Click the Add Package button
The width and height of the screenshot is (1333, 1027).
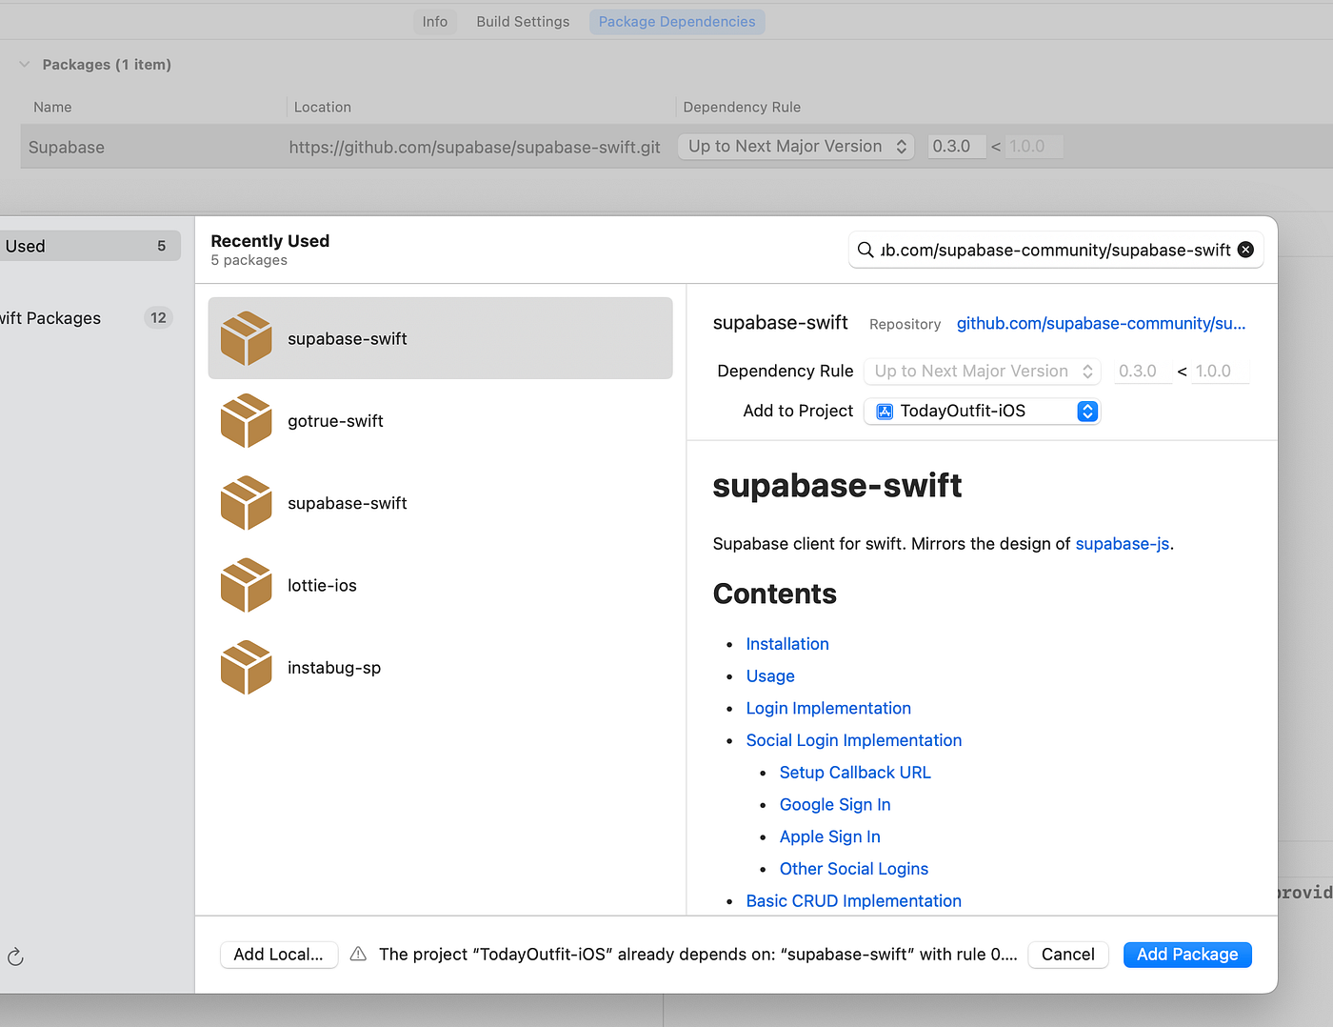coord(1186,954)
